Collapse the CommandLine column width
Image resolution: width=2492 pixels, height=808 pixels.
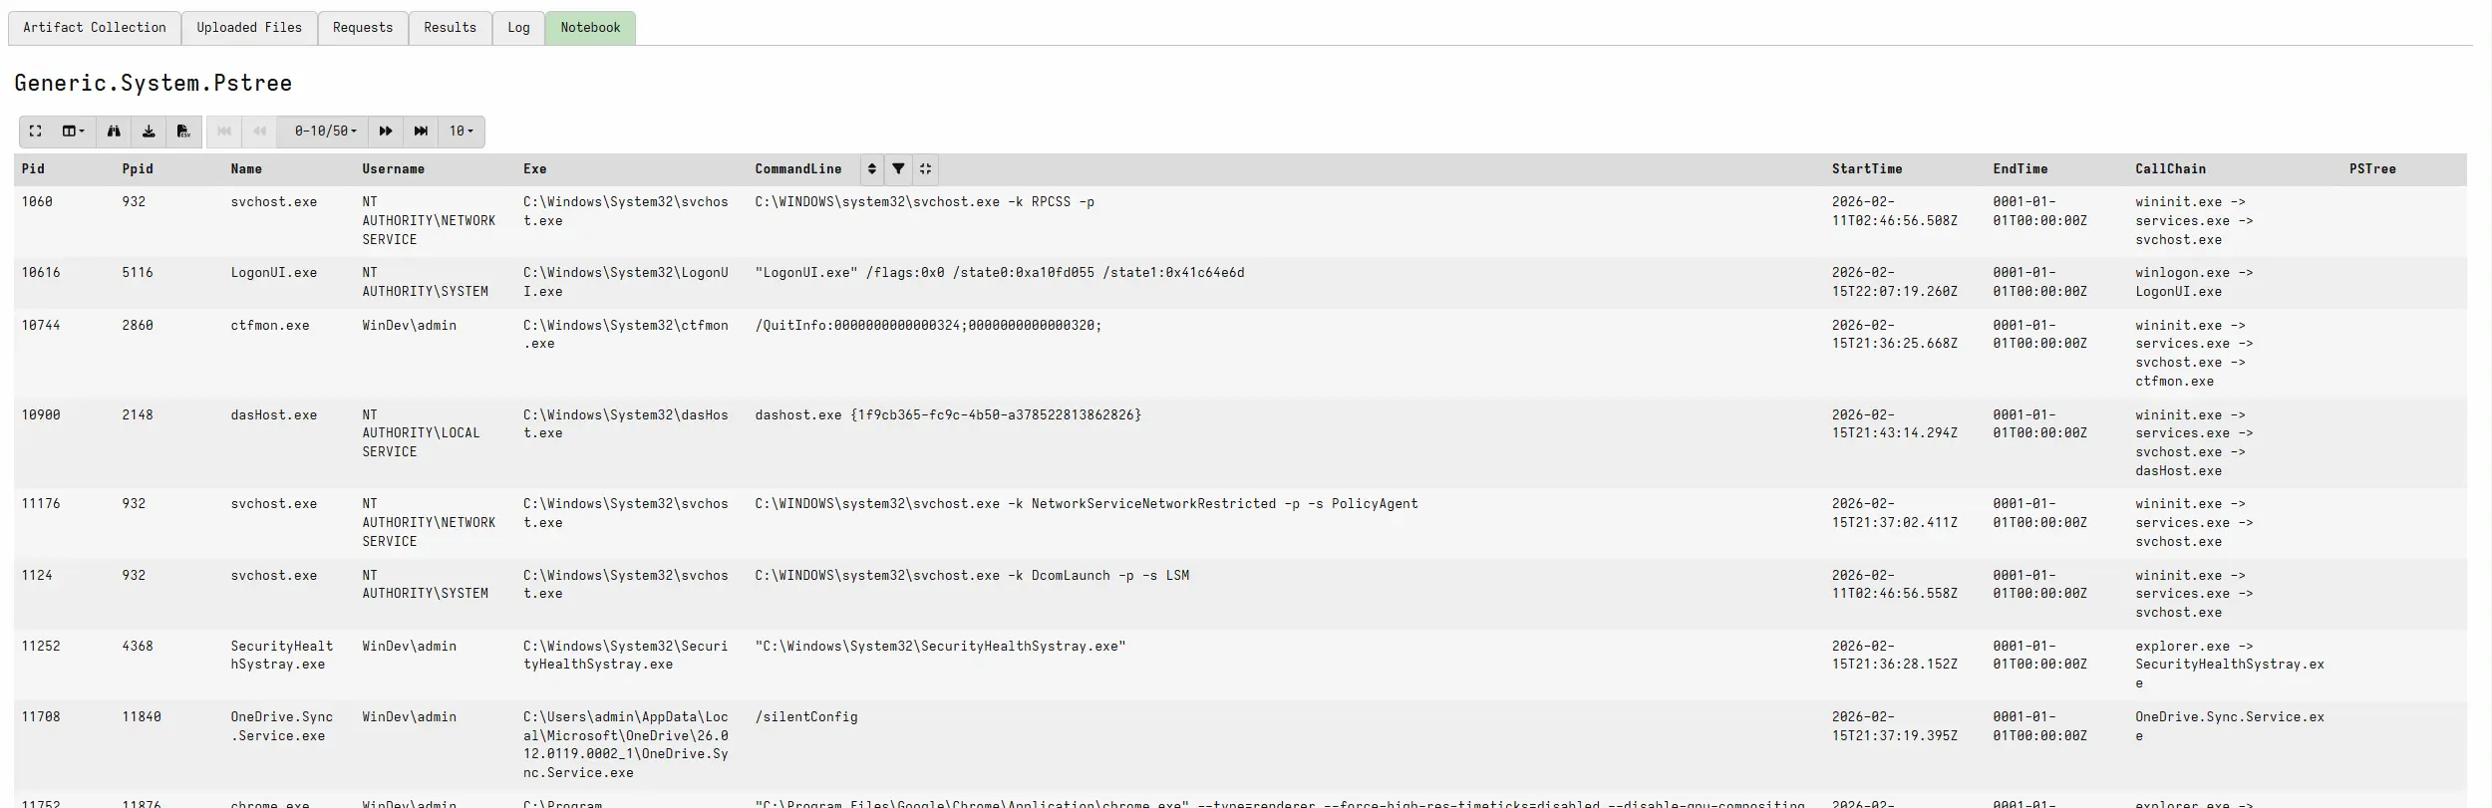tap(926, 169)
